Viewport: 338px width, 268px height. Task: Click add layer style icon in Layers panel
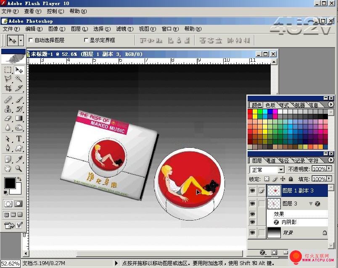point(262,252)
